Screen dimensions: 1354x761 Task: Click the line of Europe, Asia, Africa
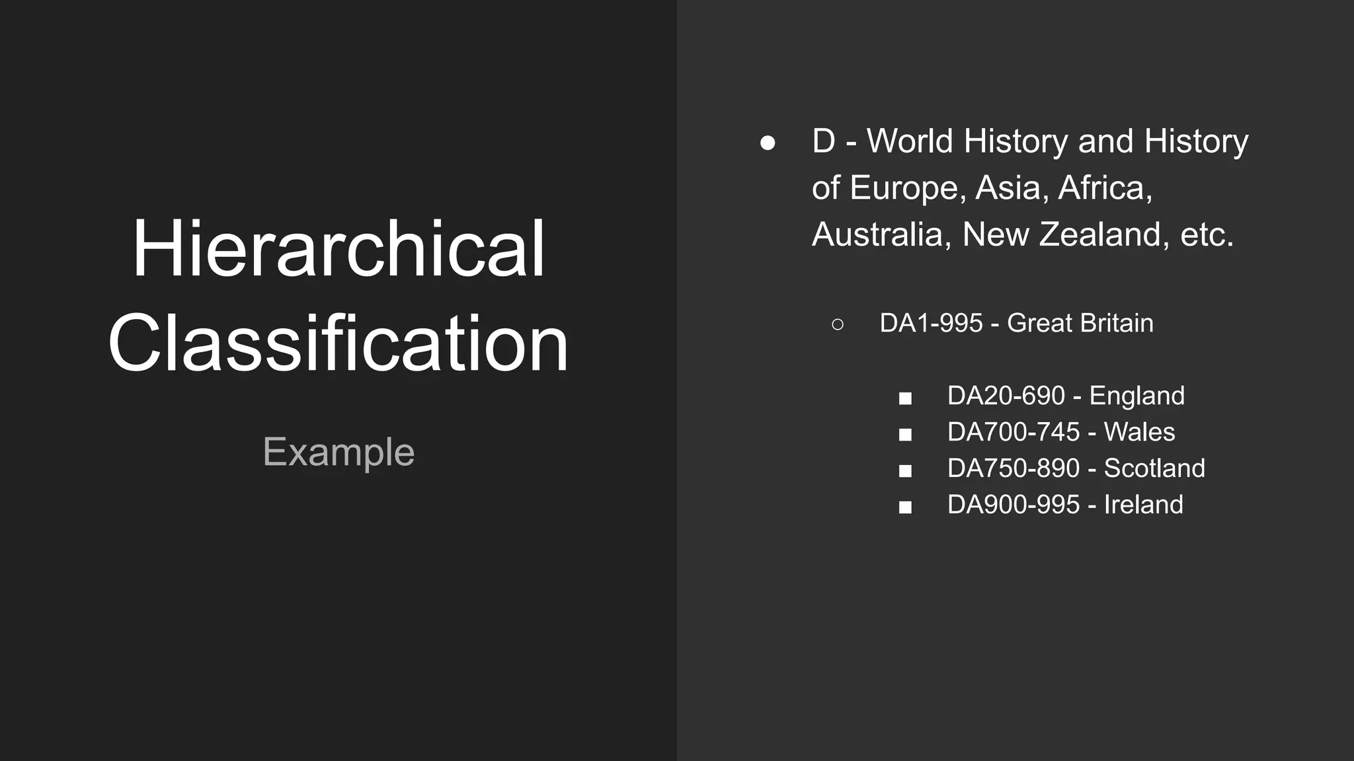pos(982,188)
